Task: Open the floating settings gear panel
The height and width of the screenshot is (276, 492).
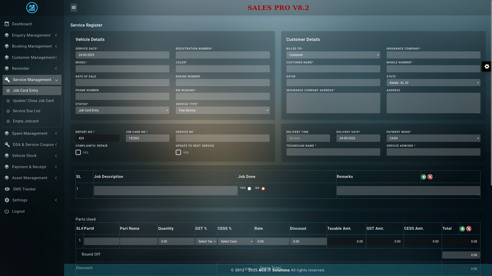Action: point(487,66)
